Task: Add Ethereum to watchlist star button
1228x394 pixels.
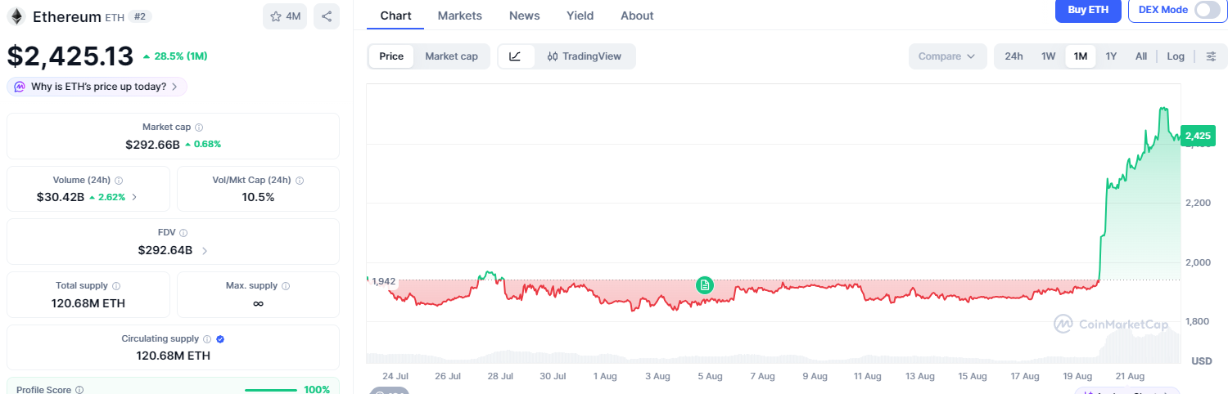Action: 285,16
